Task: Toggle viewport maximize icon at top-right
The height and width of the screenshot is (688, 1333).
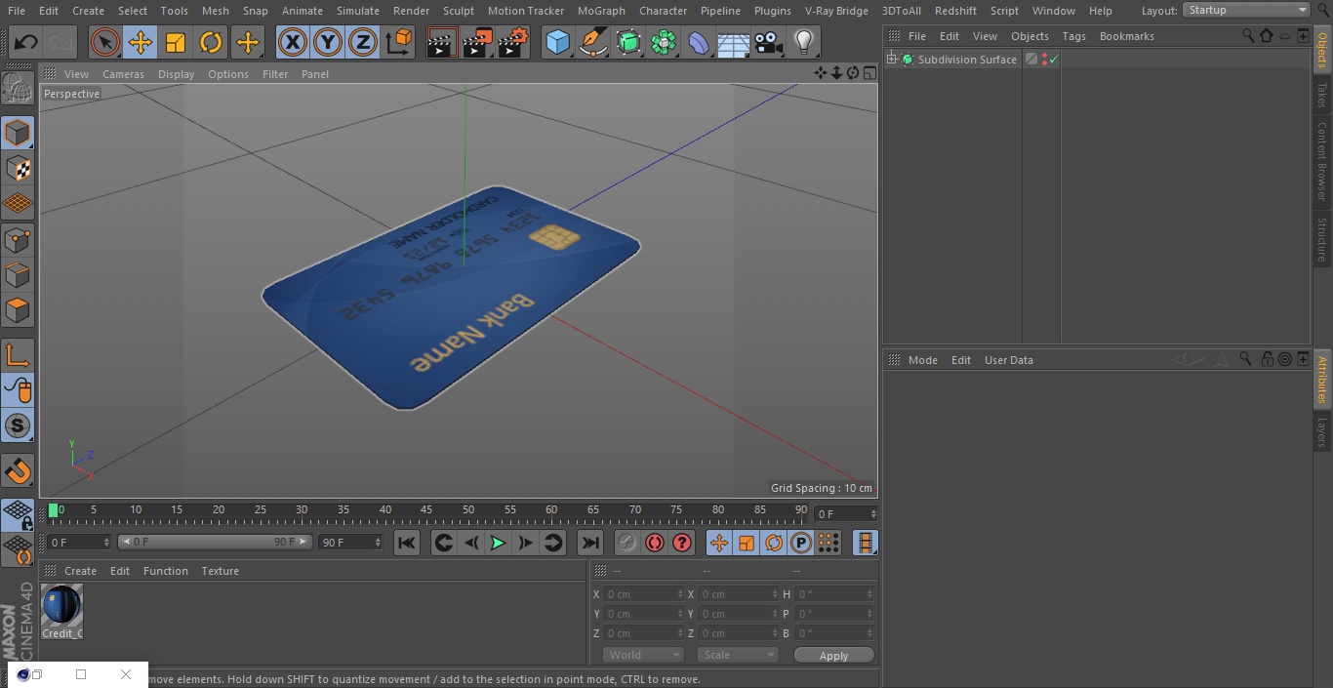Action: click(x=868, y=73)
